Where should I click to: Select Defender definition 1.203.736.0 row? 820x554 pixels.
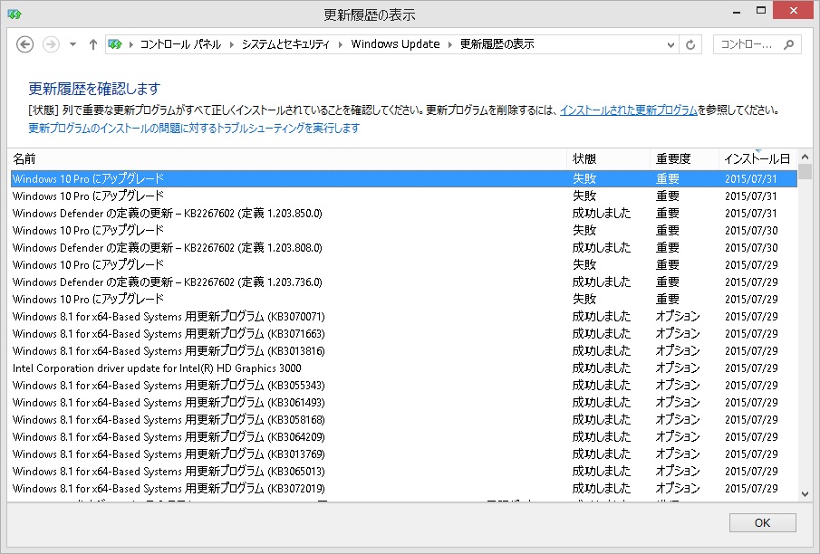pos(404,282)
